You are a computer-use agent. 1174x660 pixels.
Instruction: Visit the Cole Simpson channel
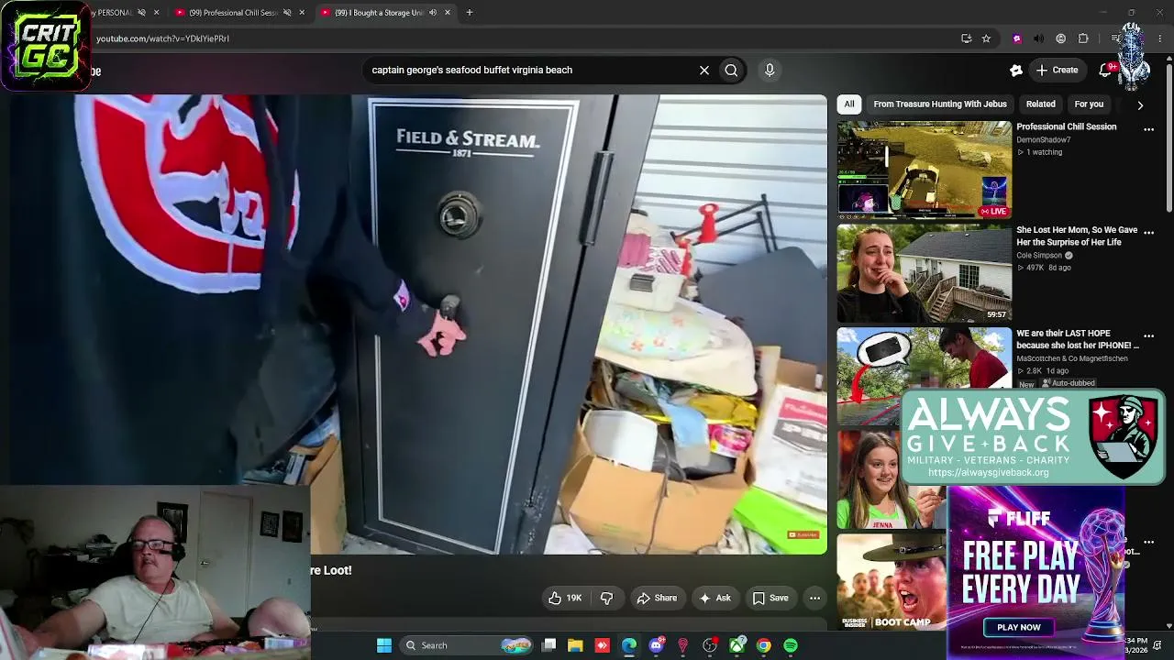1039,256
